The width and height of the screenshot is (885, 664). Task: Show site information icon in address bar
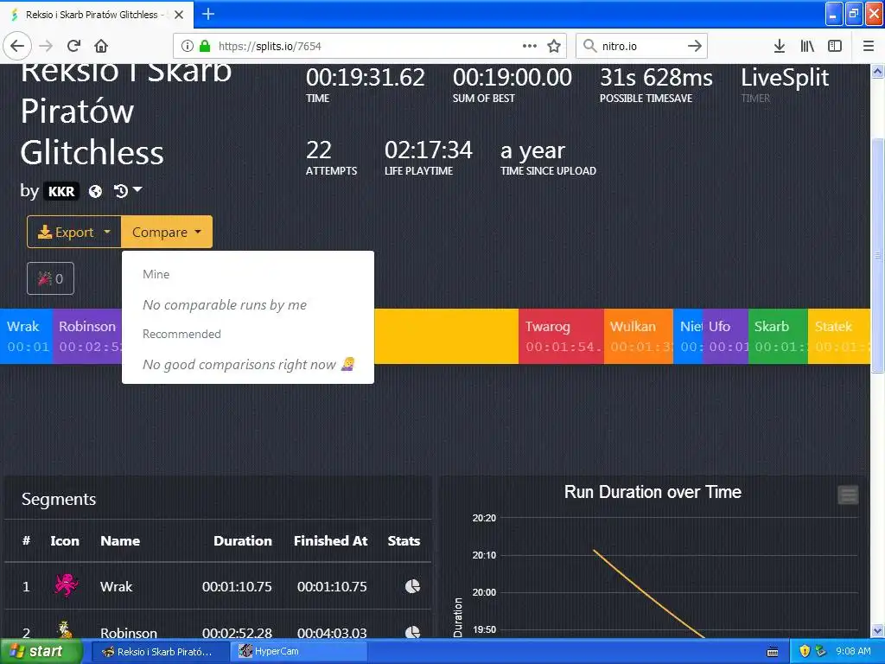pos(187,46)
